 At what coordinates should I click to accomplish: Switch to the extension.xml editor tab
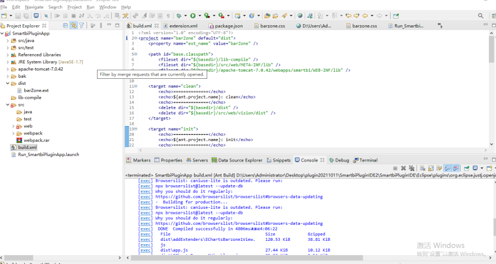[x=181, y=26]
